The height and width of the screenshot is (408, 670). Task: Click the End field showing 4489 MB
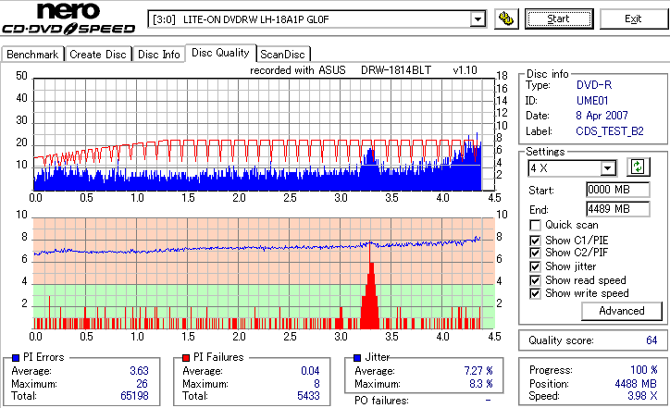618,209
